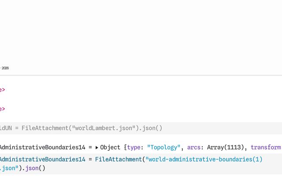Click "world-administrative-boundaries(1)" file name string
This screenshot has height=176, width=282.
[204, 159]
